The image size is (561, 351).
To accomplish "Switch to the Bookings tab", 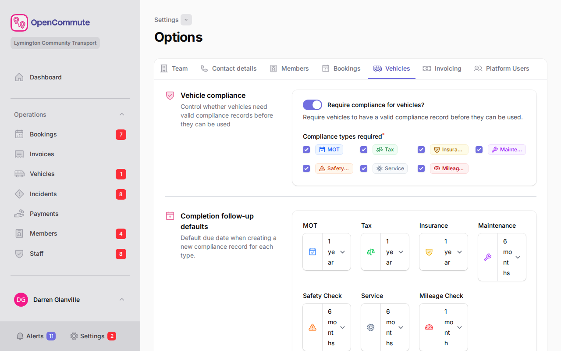I will click(x=341, y=68).
